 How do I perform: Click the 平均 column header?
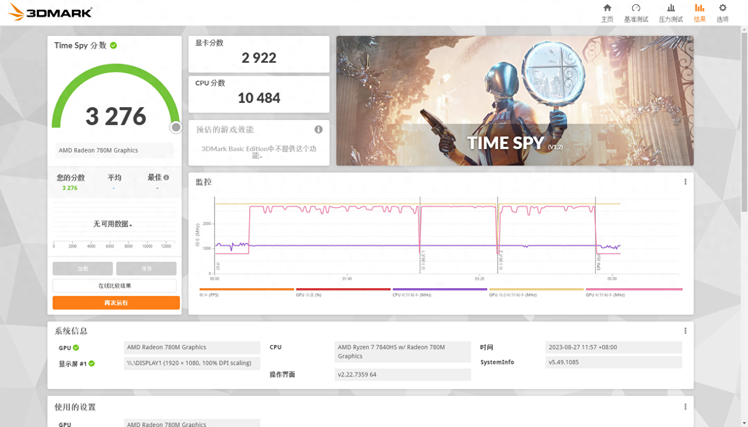point(115,178)
